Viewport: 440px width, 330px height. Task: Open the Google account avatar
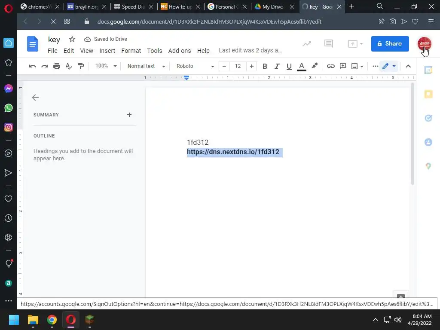click(x=424, y=44)
